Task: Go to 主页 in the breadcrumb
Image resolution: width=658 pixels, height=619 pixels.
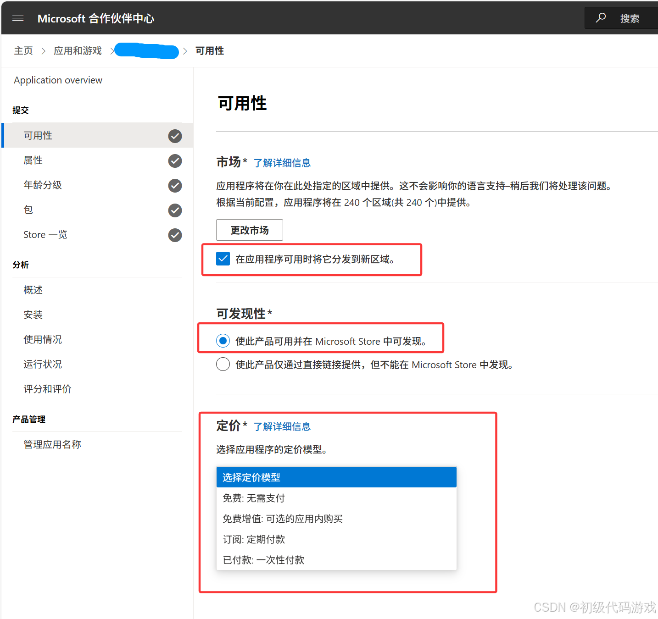Action: coord(23,50)
